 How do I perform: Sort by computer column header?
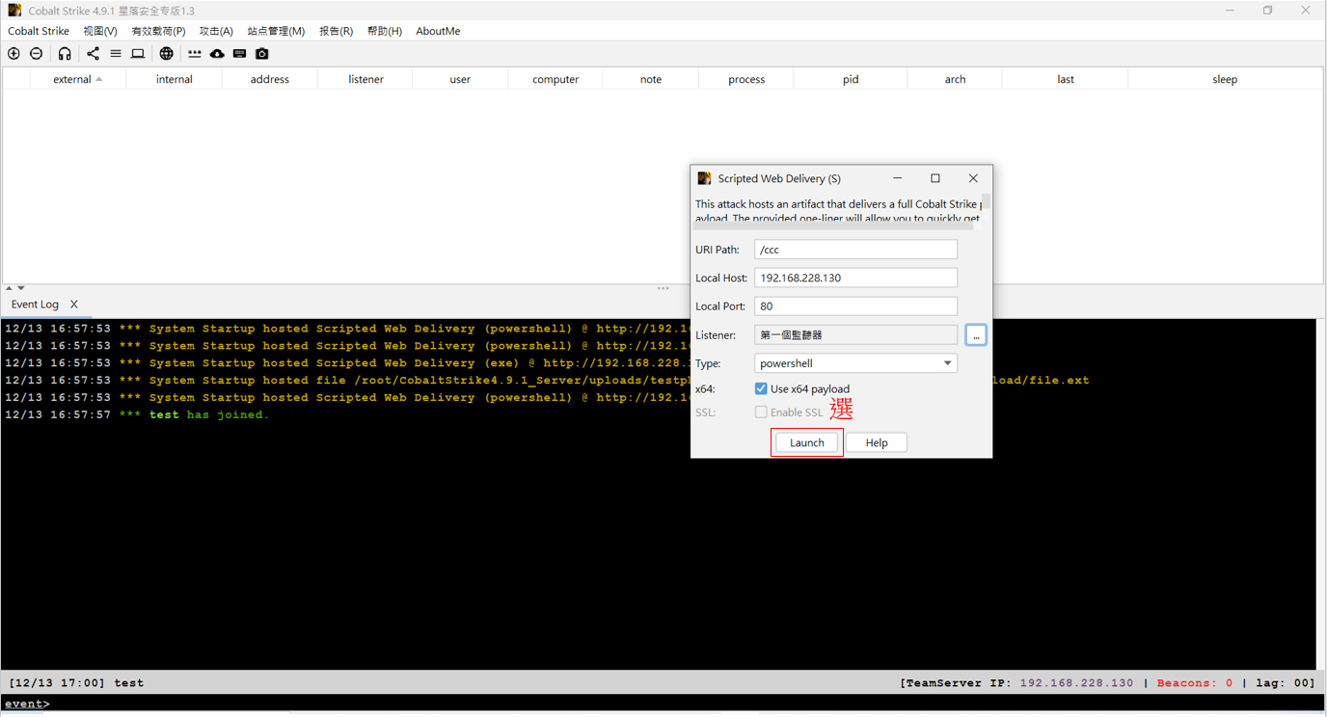[555, 79]
